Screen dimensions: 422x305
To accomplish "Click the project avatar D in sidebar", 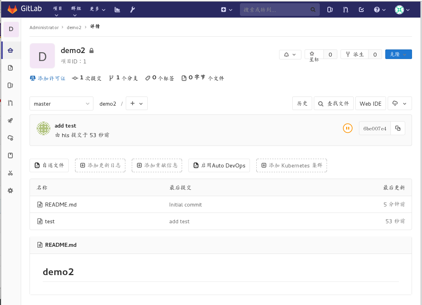I will pos(11,29).
